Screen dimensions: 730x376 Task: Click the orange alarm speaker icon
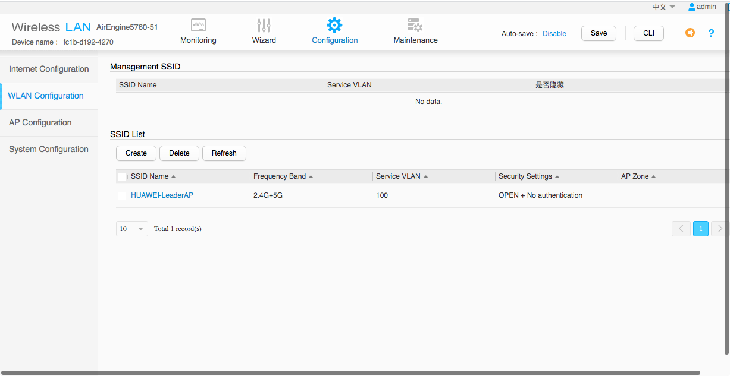point(690,33)
